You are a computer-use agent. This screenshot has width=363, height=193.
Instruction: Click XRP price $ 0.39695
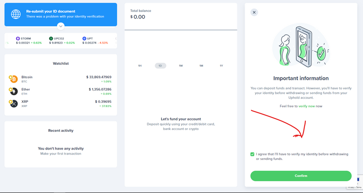click(x=103, y=101)
